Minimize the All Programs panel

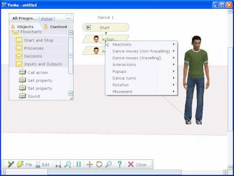click(69, 18)
